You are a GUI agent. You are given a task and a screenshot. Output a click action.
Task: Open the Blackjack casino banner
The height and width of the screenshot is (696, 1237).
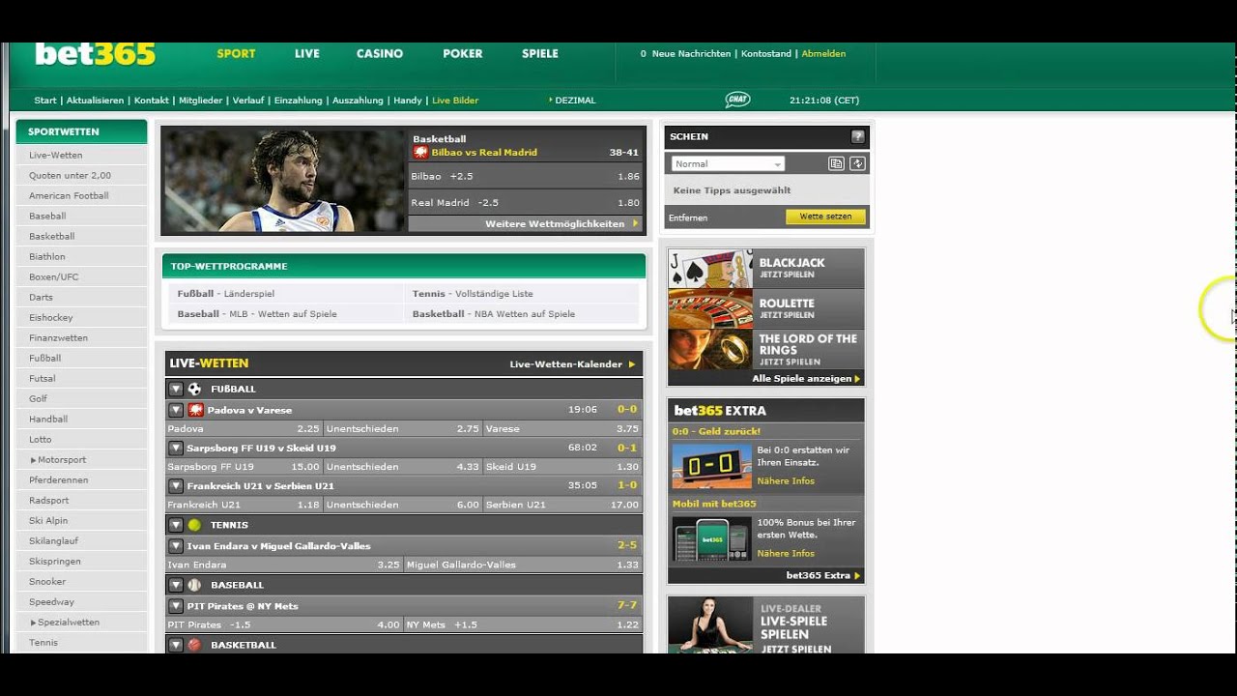click(x=766, y=268)
